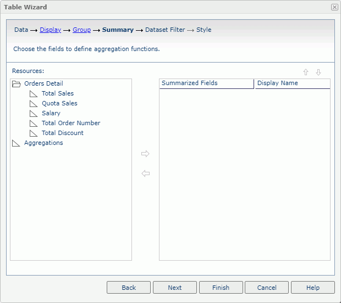Select the Total Discount field

point(63,133)
